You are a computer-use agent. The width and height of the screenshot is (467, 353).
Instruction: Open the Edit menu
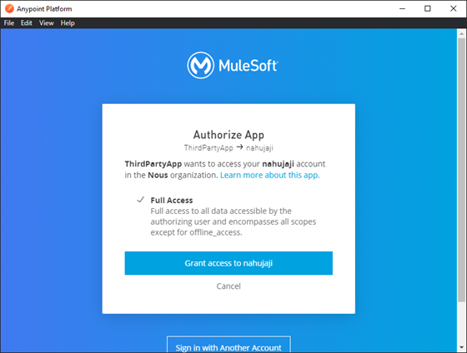27,23
